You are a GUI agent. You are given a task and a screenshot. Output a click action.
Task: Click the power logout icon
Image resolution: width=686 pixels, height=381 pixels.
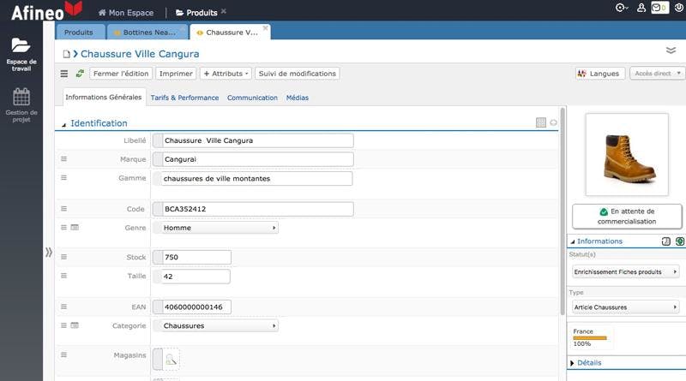tap(679, 8)
